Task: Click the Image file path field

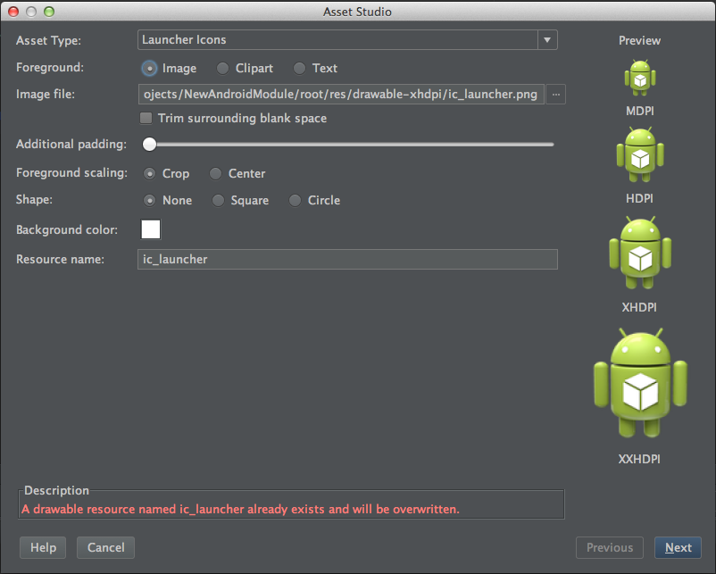Action: pos(341,95)
